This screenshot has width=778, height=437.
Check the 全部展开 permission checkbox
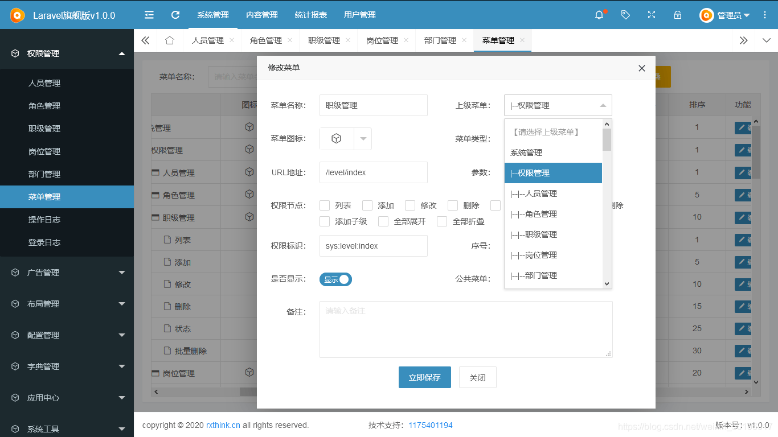point(383,221)
